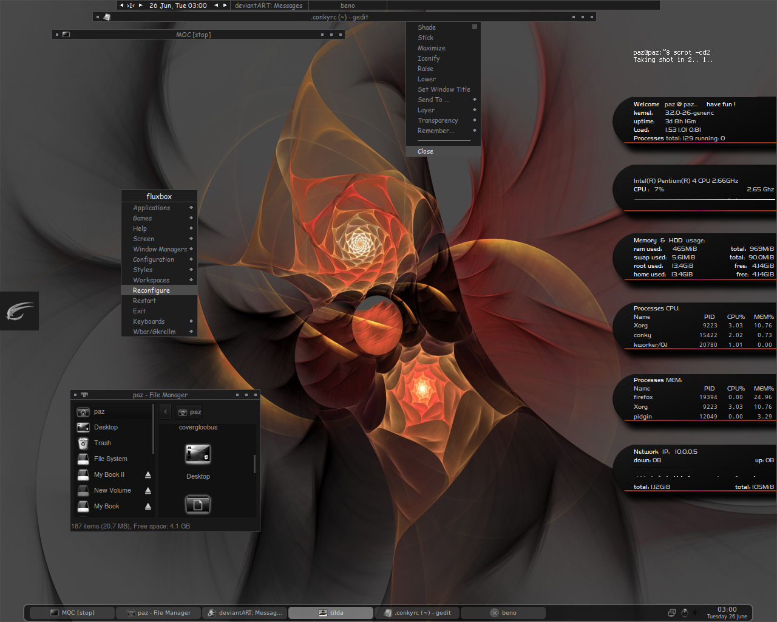Open Workspaces submenu in fluxbox menu
The image size is (777, 622).
pyautogui.click(x=159, y=280)
